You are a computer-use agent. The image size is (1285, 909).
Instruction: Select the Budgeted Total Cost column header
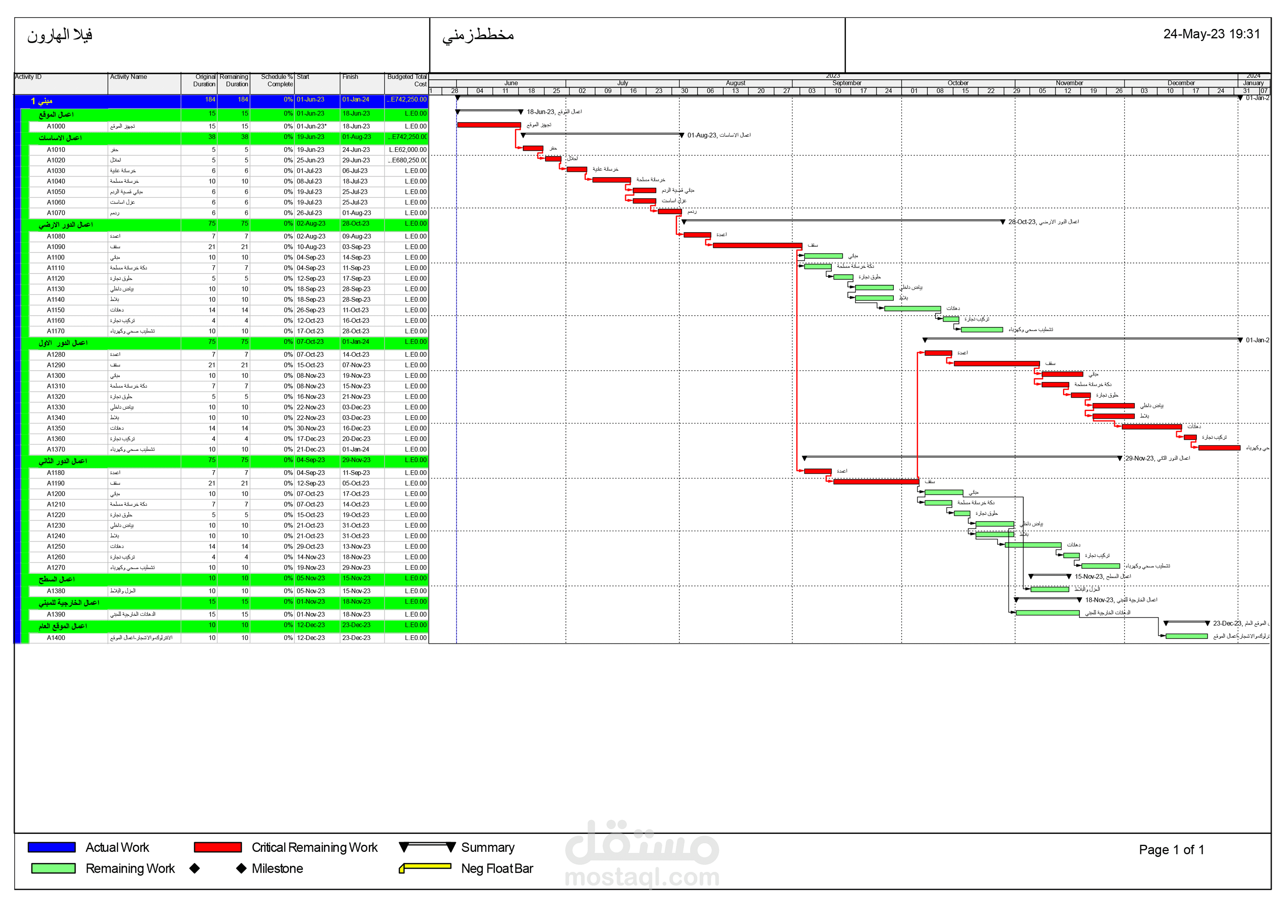[x=406, y=84]
